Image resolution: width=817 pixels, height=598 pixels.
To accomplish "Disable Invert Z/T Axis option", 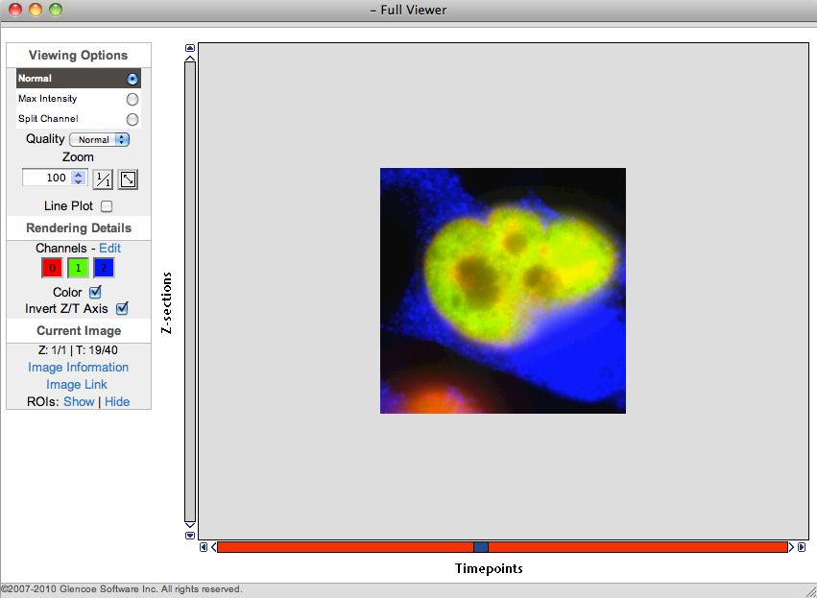I will pyautogui.click(x=122, y=309).
